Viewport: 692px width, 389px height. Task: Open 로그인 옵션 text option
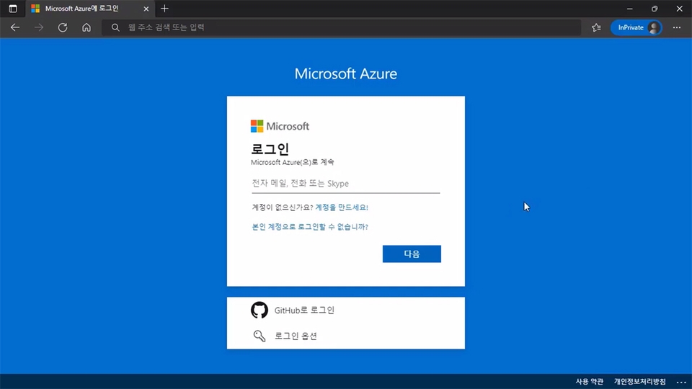296,336
